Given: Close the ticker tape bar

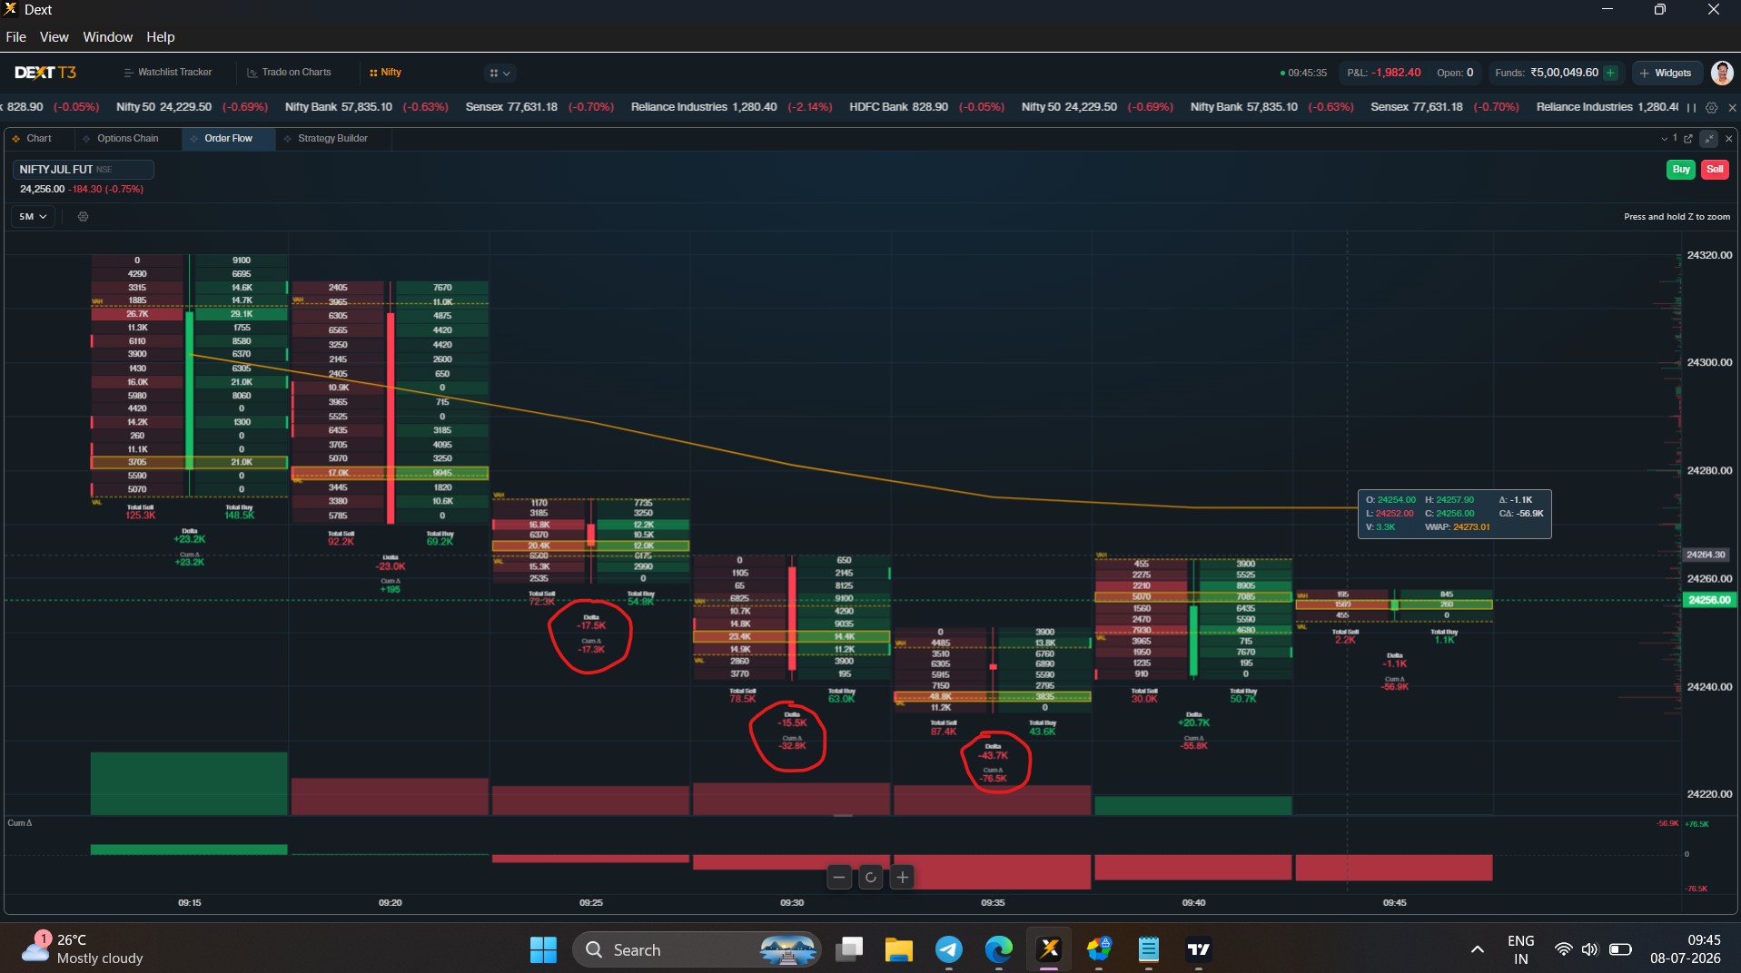Looking at the screenshot, I should pos(1731,107).
